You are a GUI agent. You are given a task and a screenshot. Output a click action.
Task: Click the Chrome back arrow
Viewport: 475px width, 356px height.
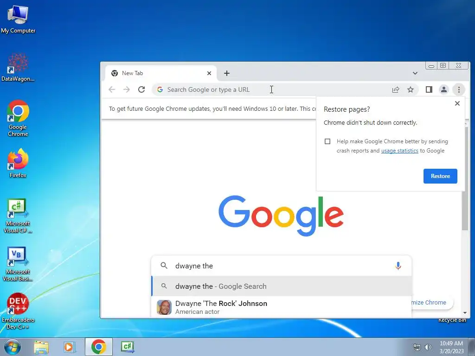[x=112, y=89]
